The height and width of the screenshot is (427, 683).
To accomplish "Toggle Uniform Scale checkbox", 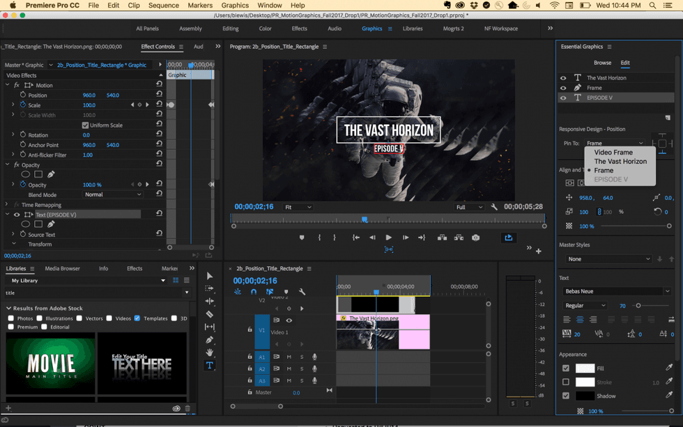I will click(85, 125).
